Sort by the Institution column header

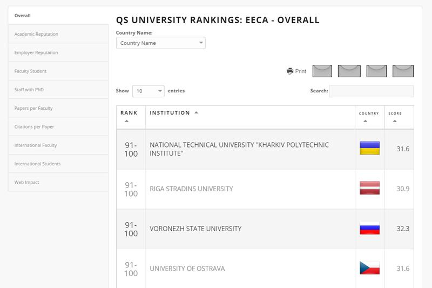click(174, 113)
